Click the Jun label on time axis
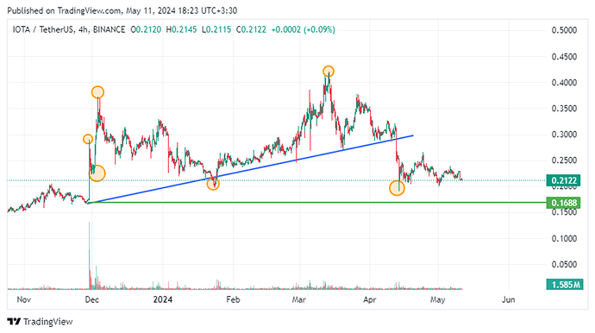Screen dimensions: 595x333 click(x=509, y=299)
